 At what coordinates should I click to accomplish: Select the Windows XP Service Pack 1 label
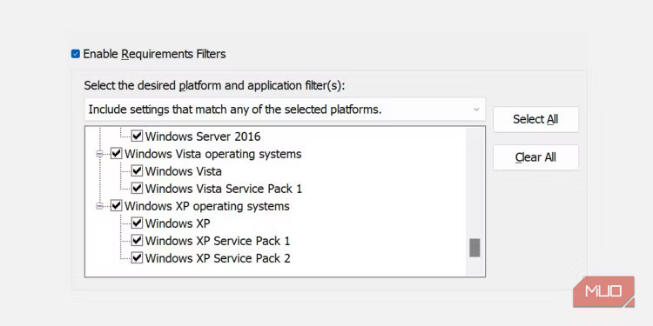point(218,241)
